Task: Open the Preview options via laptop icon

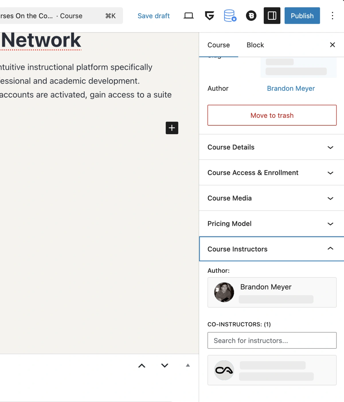Action: coord(188,16)
